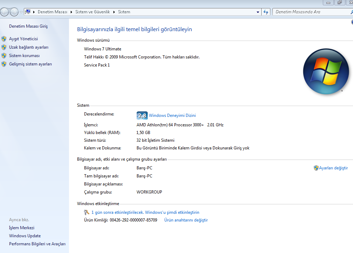Click the shield icon beside Uzak bağlantı ayarları
This screenshot has width=353, height=253.
(x=4, y=47)
